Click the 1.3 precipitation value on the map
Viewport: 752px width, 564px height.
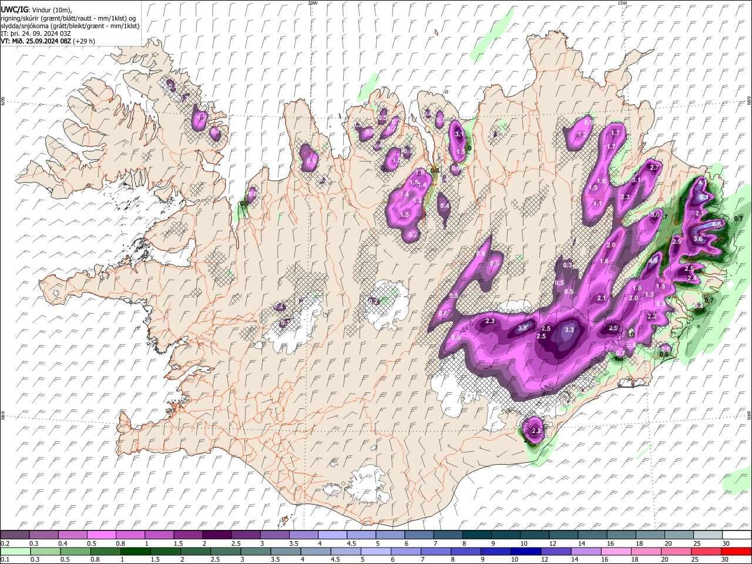(649, 295)
